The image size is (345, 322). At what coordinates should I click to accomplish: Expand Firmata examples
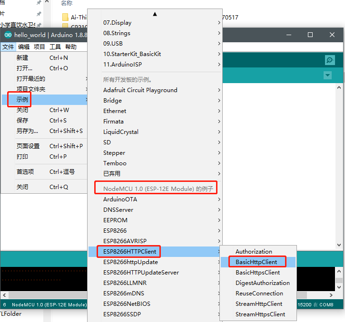[x=155, y=122]
